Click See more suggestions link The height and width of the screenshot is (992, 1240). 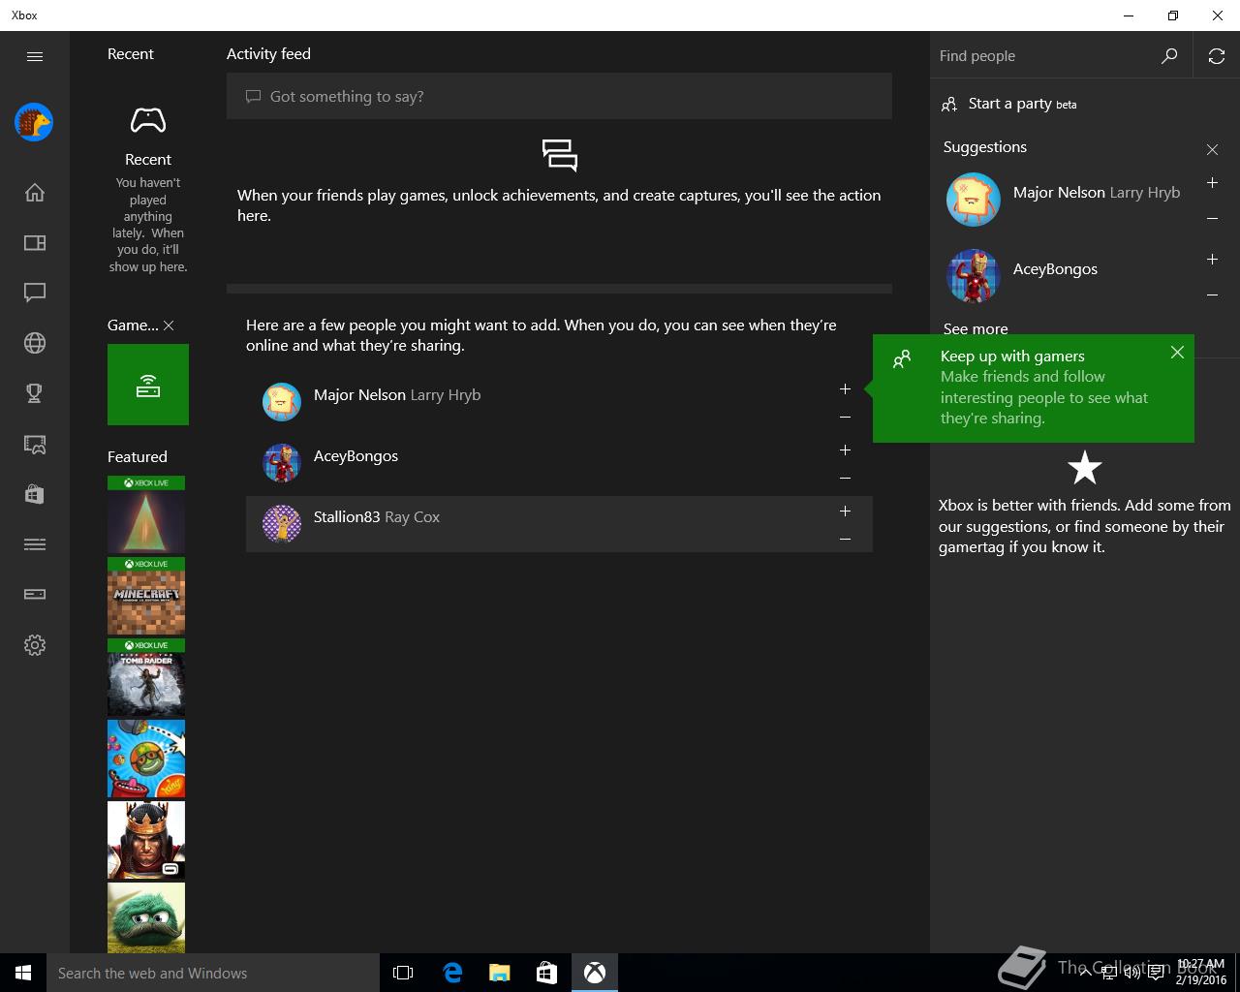976,328
